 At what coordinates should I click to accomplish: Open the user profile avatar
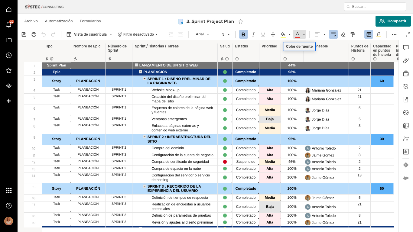(8, 221)
